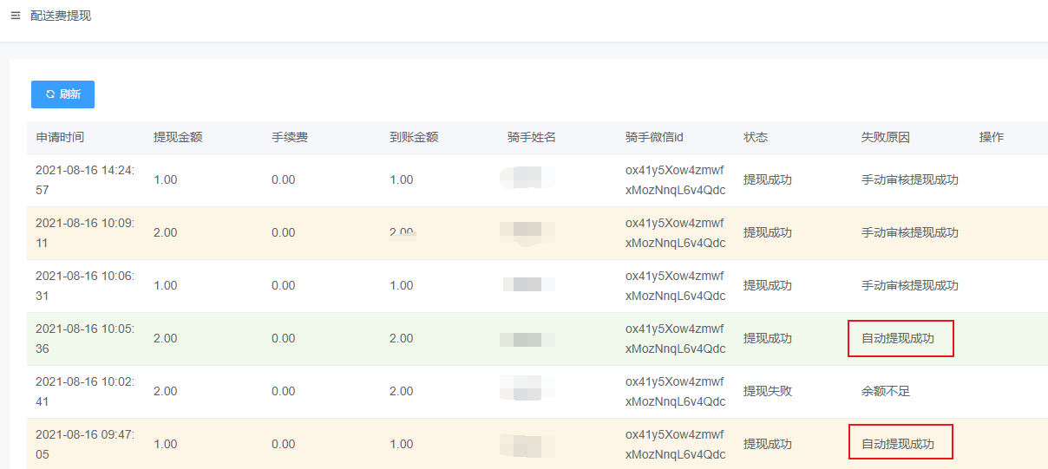Click the 失败原因 column header

coord(885,137)
